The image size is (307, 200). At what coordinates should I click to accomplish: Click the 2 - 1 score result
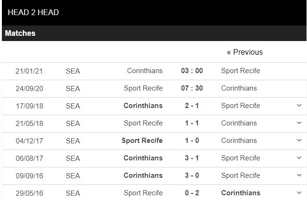pyautogui.click(x=192, y=106)
